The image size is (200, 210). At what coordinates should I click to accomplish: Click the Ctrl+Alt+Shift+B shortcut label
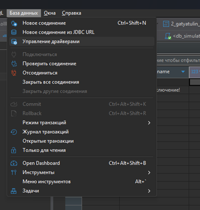(127, 163)
